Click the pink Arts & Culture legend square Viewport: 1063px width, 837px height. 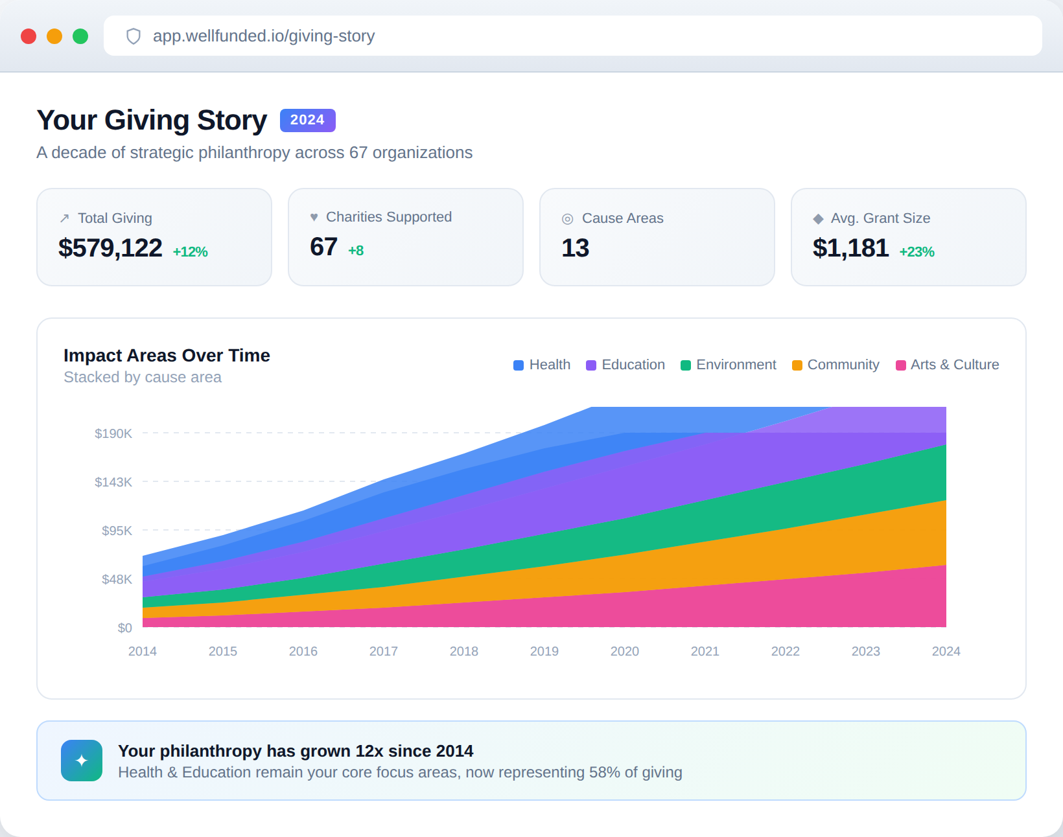(900, 365)
